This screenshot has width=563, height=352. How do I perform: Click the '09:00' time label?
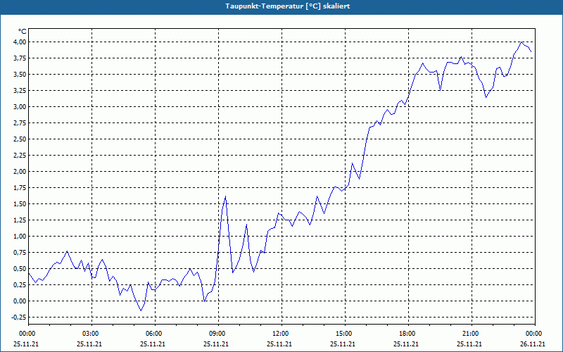click(217, 334)
